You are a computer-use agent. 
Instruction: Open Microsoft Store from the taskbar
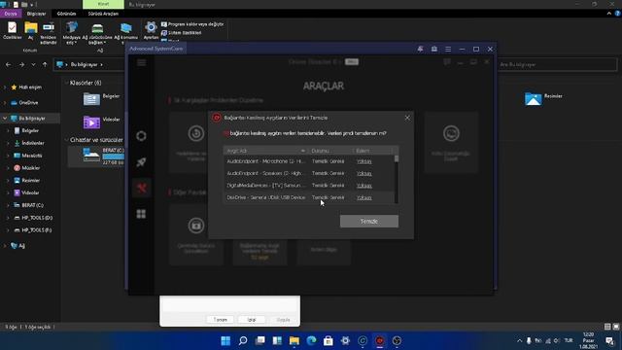pyautogui.click(x=328, y=341)
